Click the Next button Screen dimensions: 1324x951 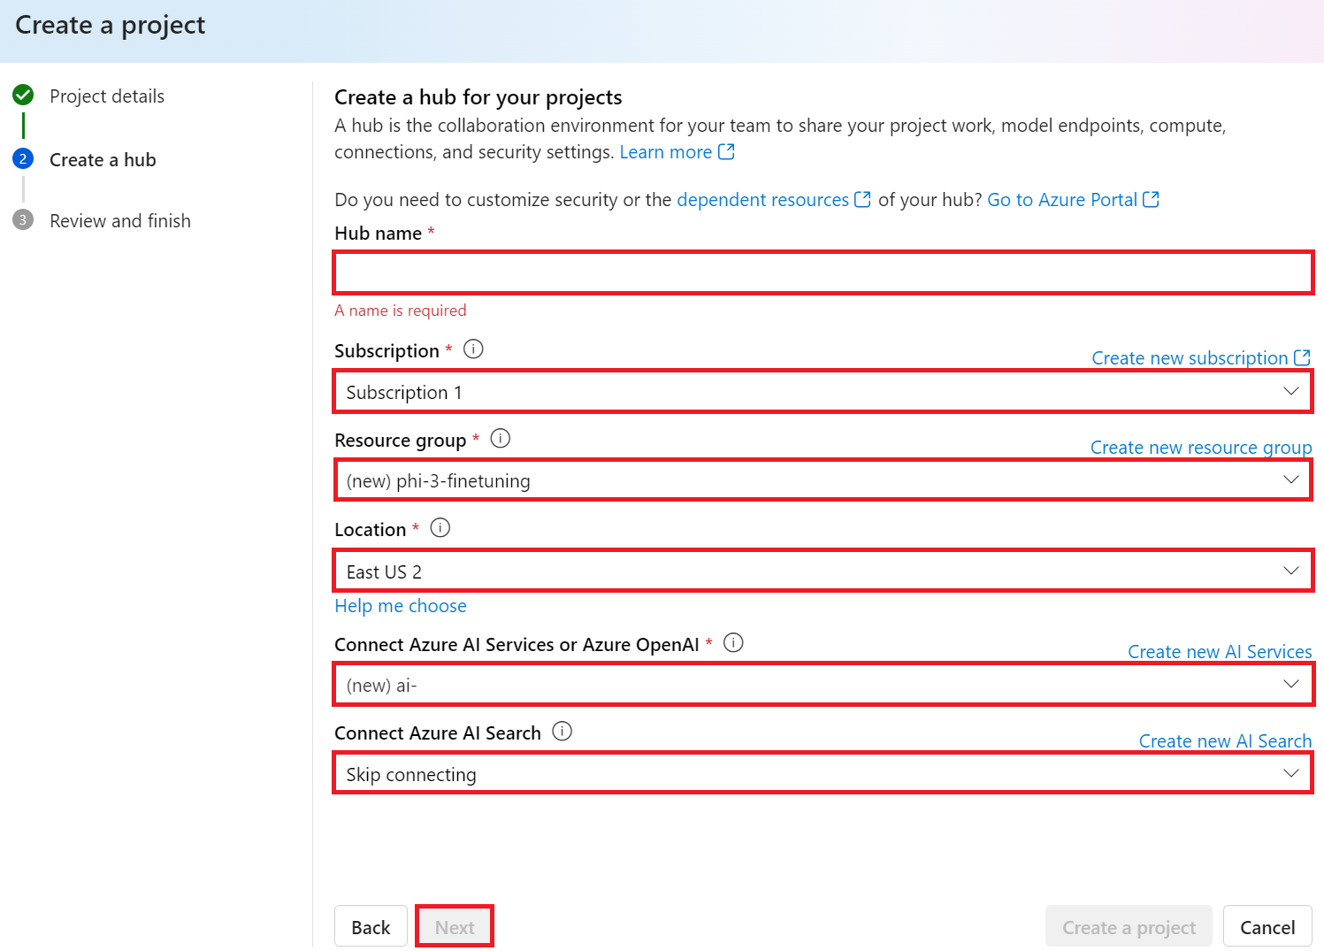455,927
